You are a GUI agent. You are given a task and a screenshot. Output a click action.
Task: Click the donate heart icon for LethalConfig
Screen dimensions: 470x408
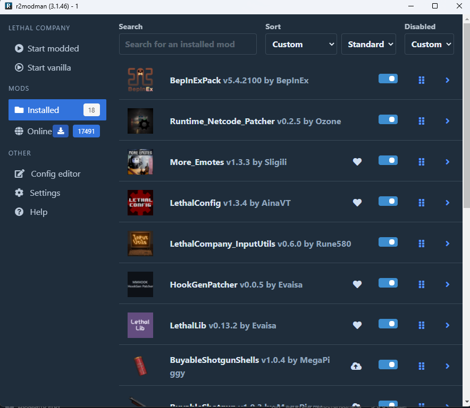357,203
